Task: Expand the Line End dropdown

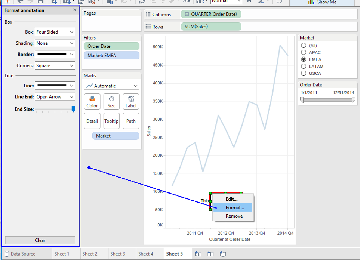Action: point(55,97)
